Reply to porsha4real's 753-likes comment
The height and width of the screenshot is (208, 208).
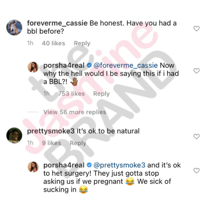[101, 94]
